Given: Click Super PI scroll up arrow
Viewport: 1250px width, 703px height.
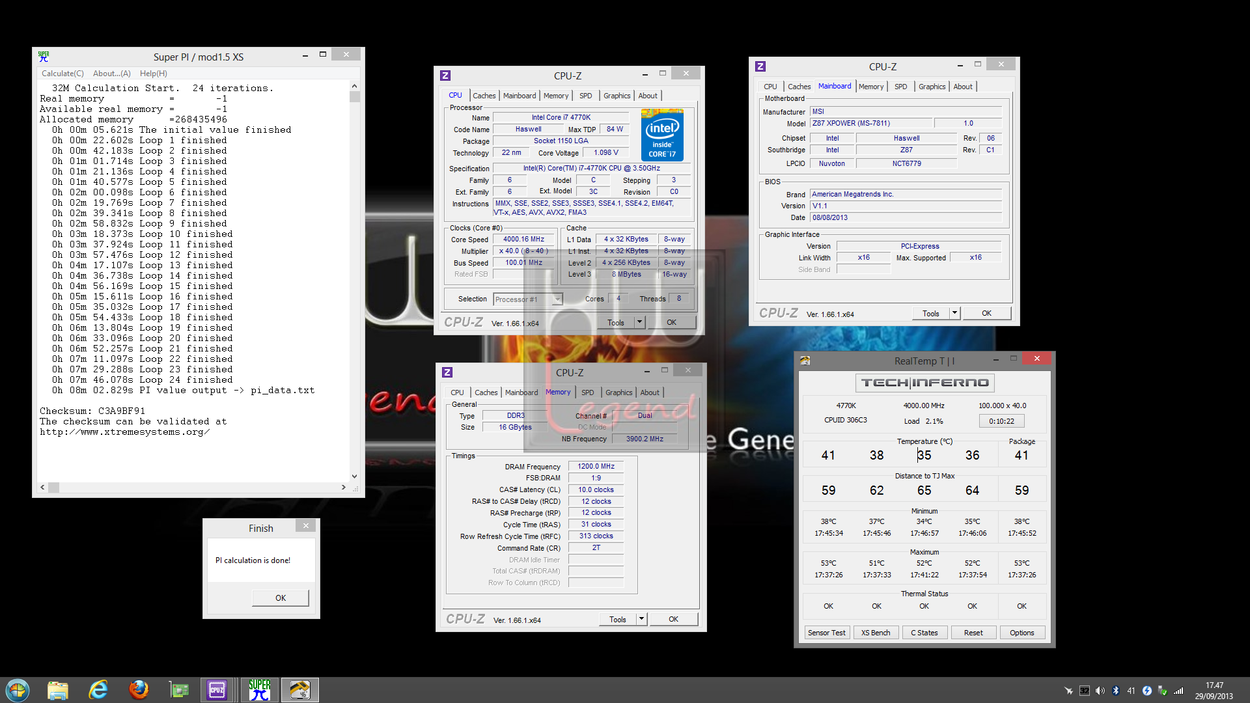Looking at the screenshot, I should click(354, 86).
